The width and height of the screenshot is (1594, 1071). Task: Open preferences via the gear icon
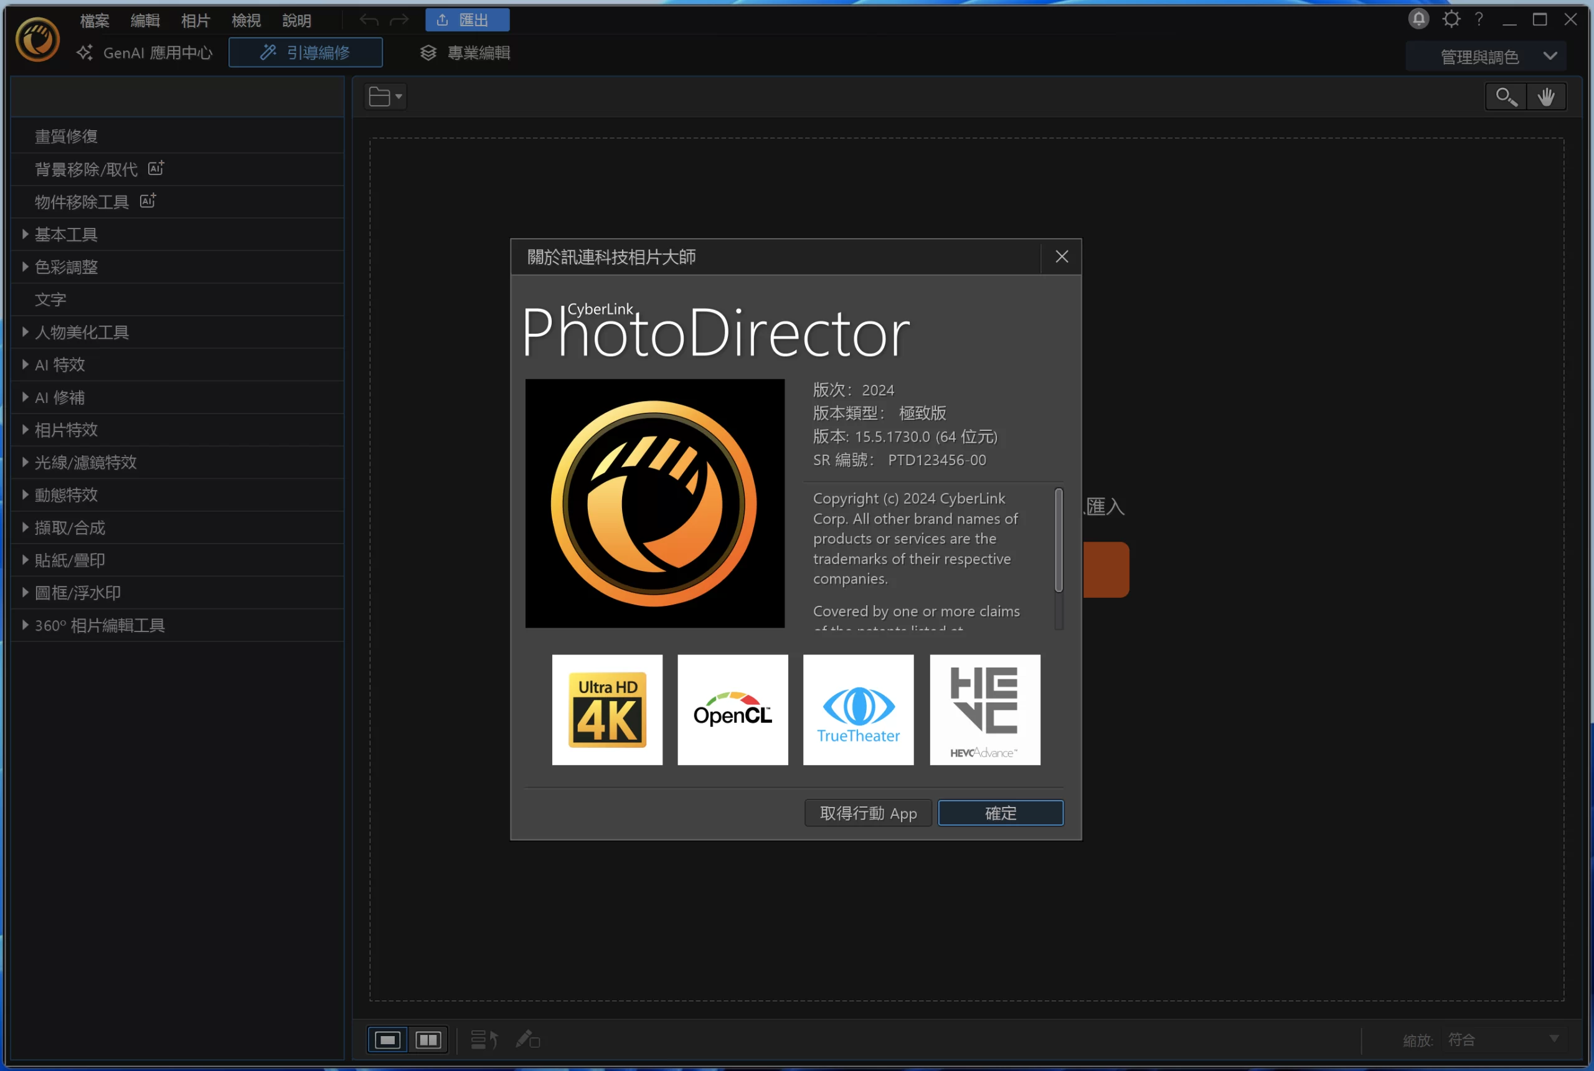coord(1451,19)
